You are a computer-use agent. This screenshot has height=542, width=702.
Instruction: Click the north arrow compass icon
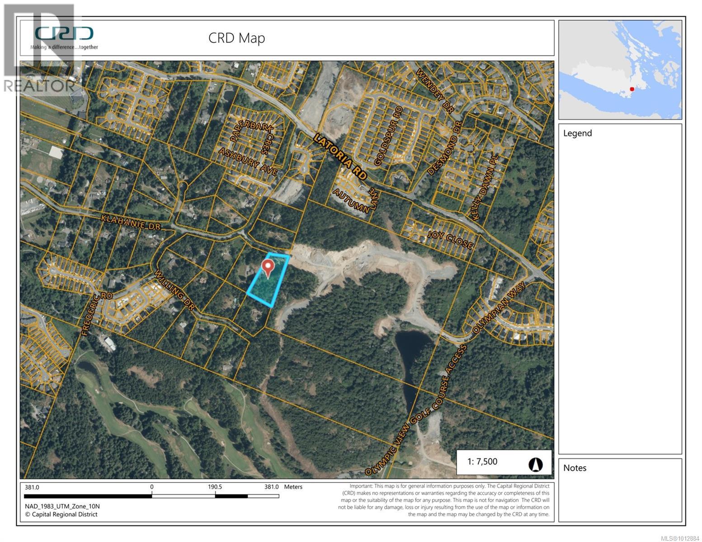coord(535,464)
